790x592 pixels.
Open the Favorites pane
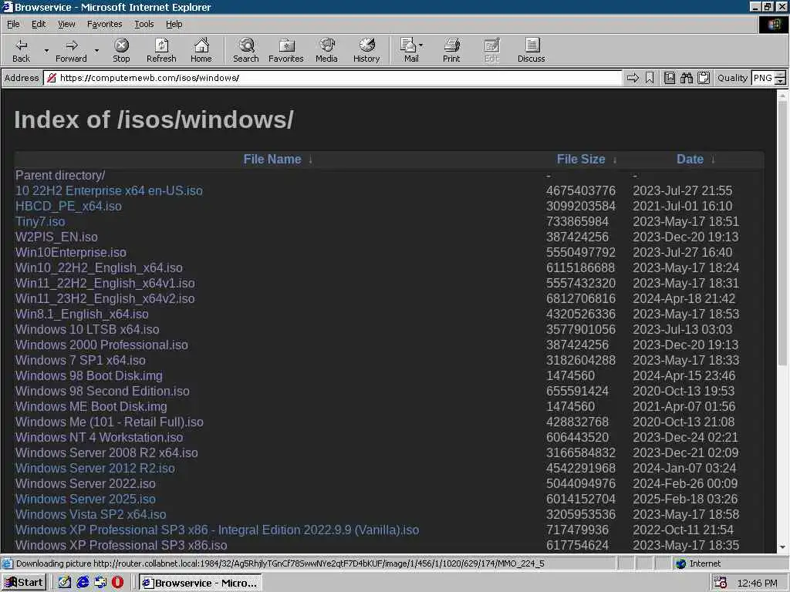point(286,50)
